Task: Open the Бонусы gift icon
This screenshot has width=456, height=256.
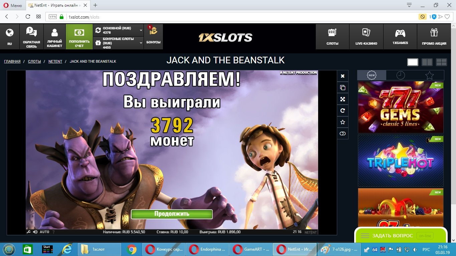Action: click(153, 36)
